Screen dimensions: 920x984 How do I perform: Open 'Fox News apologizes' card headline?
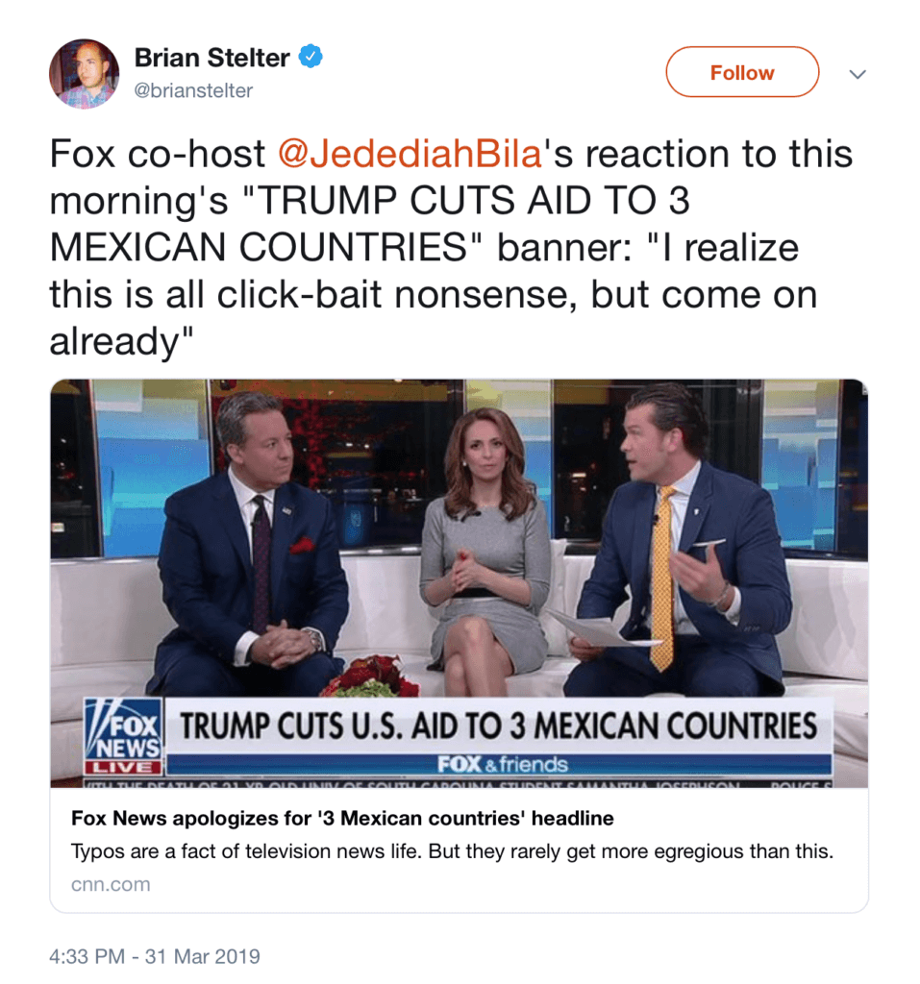(342, 819)
